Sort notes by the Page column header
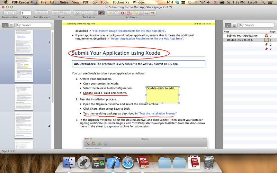Screen dimensions: 277x173 point(272,31)
